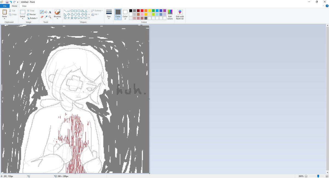The width and height of the screenshot is (329, 178).
Task: Open Customize Quick Access Toolbar arrow
Action: pyautogui.click(x=18, y=2)
